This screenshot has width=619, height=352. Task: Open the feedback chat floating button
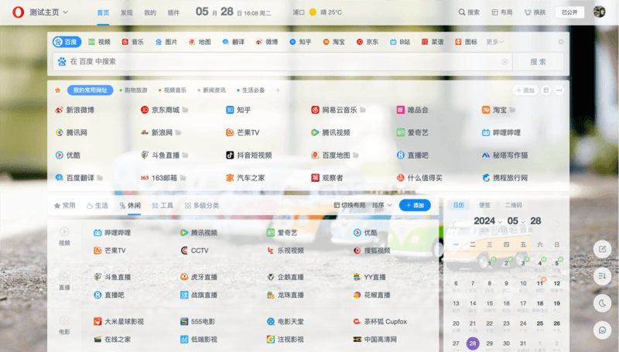[603, 330]
